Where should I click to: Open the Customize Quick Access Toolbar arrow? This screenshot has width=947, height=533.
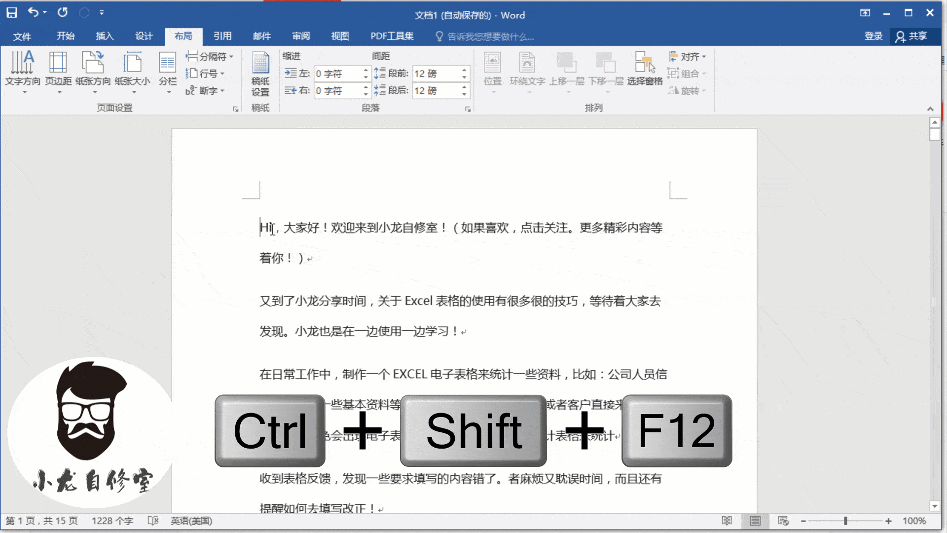(x=102, y=12)
